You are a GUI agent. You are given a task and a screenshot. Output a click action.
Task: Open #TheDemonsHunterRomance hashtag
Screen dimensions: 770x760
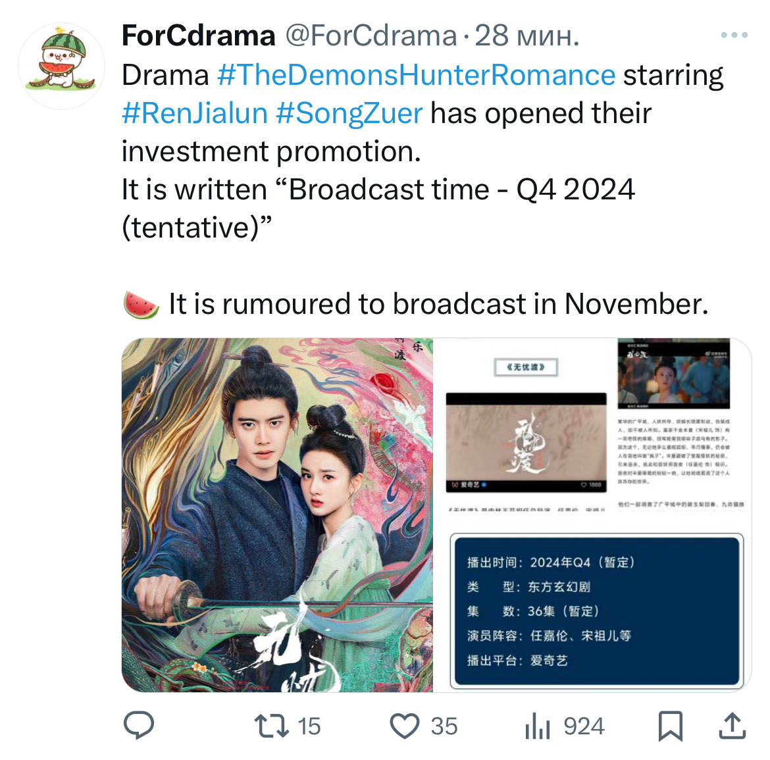click(x=416, y=75)
